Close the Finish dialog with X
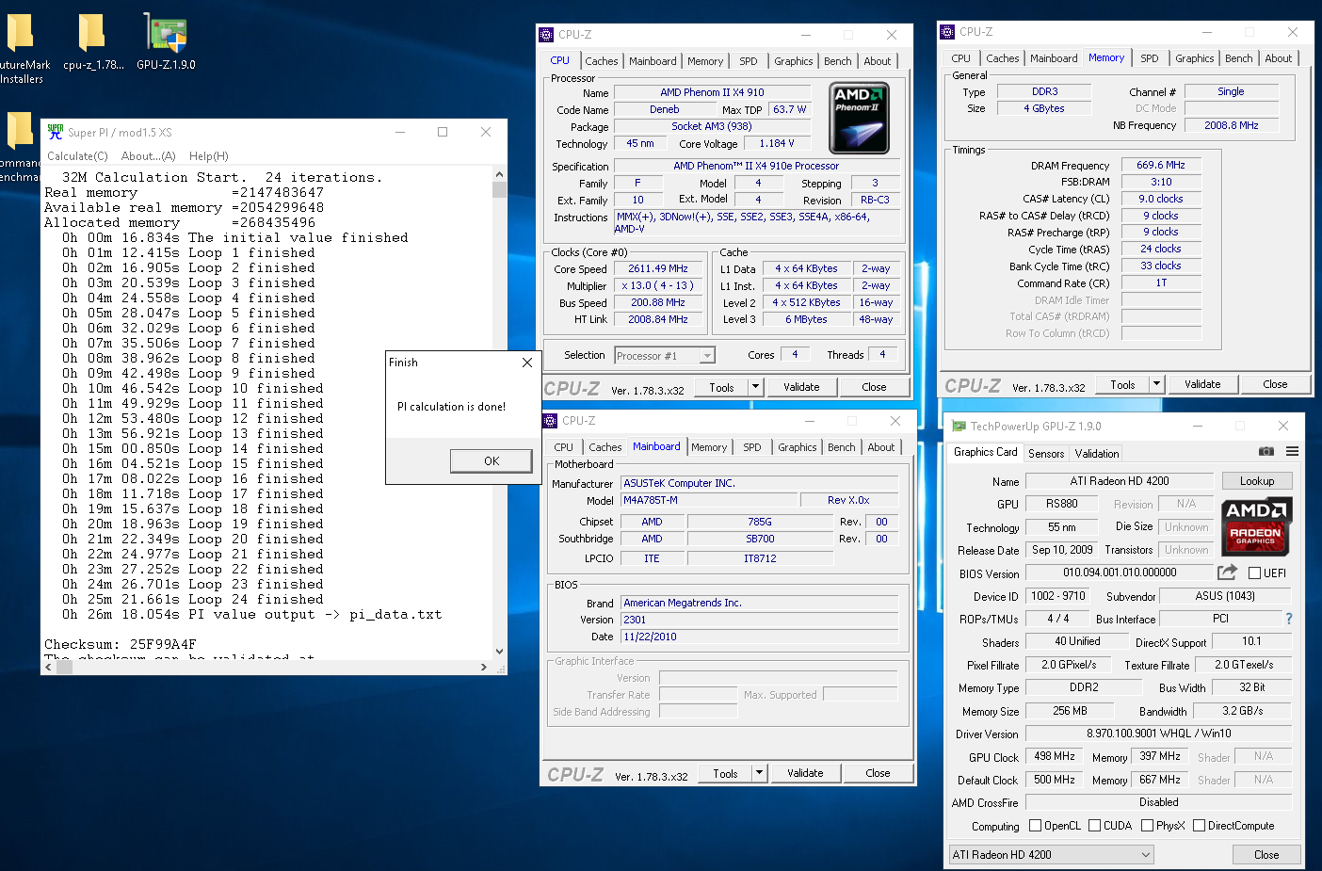1322x871 pixels. (x=527, y=363)
